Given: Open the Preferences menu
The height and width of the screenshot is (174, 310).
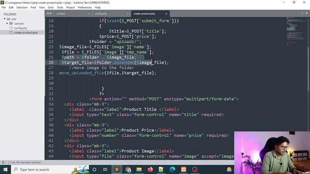Looking at the screenshot, I should point(85,7).
